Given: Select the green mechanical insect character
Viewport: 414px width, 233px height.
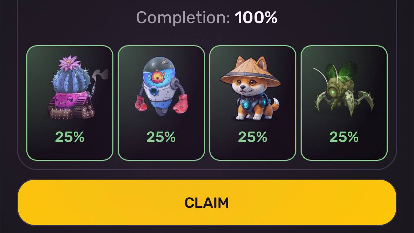Looking at the screenshot, I should [x=343, y=88].
